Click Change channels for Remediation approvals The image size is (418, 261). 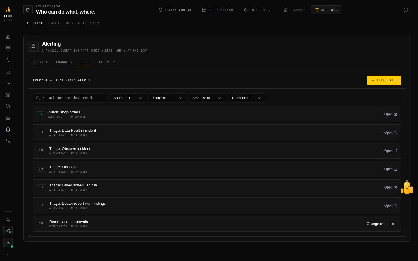tap(380, 224)
